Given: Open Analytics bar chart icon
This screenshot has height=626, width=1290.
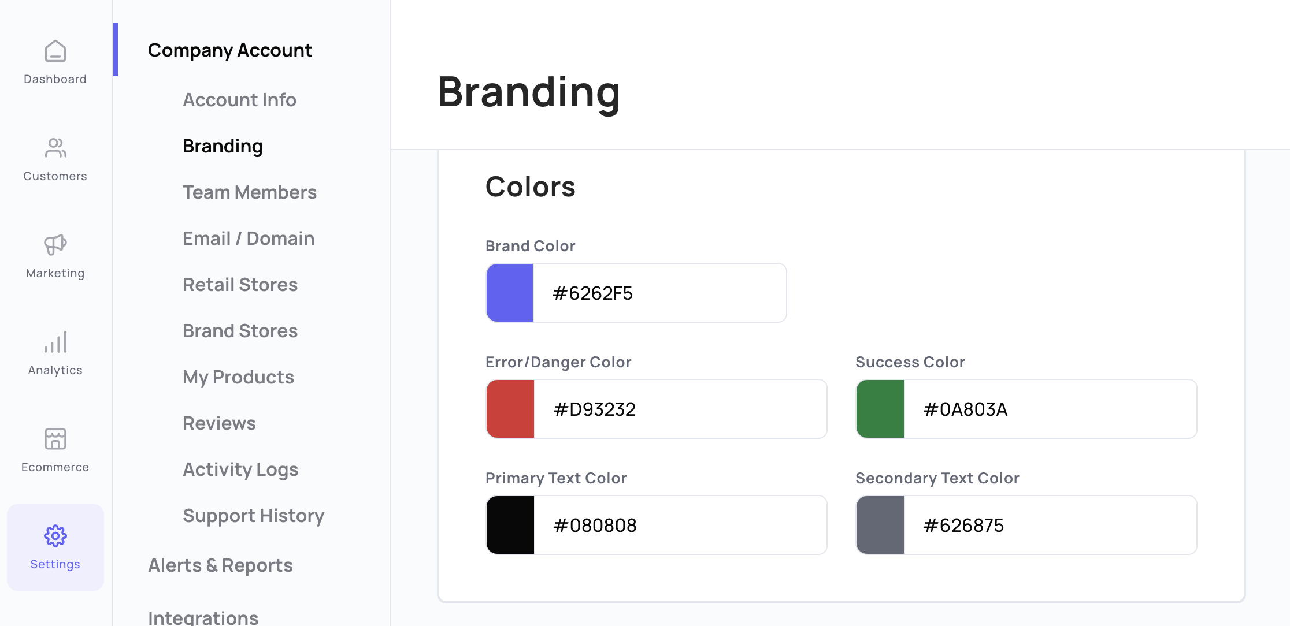Looking at the screenshot, I should [55, 342].
